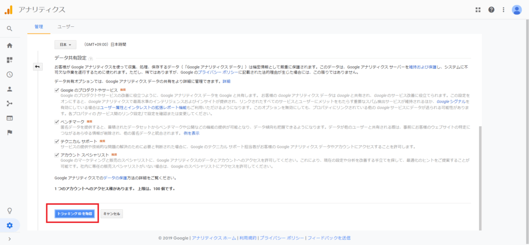529x245 pixels.
Task: Switch to the 管理 tab
Action: pyautogui.click(x=39, y=26)
